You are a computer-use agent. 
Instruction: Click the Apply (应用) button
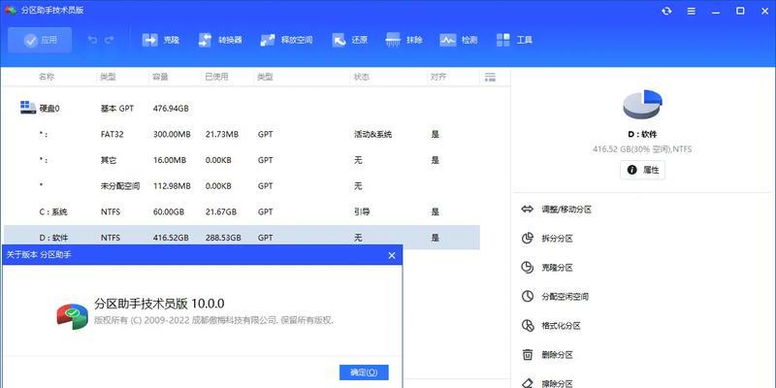point(40,40)
